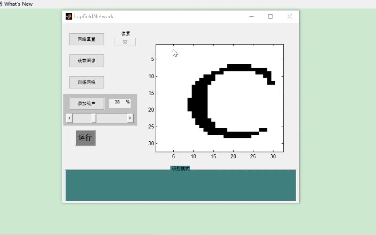Minimize the hopfieldNetwork window
Image resolution: width=376 pixels, height=235 pixels.
click(251, 16)
